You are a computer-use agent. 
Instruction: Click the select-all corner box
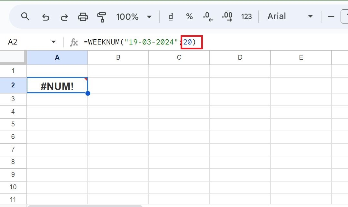click(x=13, y=57)
